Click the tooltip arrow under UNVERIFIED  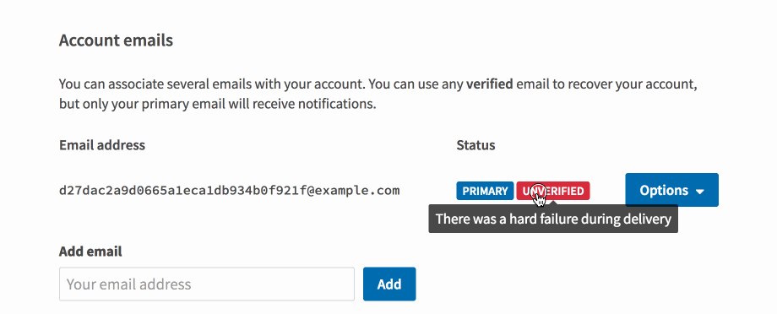click(x=553, y=203)
